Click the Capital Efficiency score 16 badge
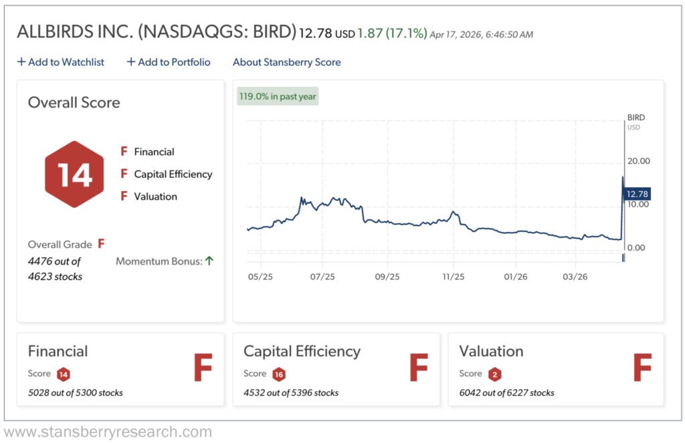The width and height of the screenshot is (685, 443). click(279, 374)
